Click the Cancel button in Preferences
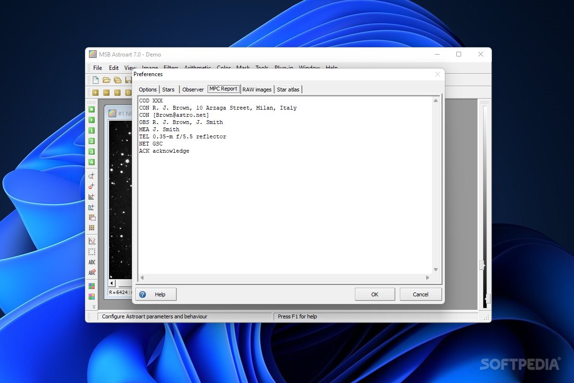574x383 pixels. pos(421,294)
